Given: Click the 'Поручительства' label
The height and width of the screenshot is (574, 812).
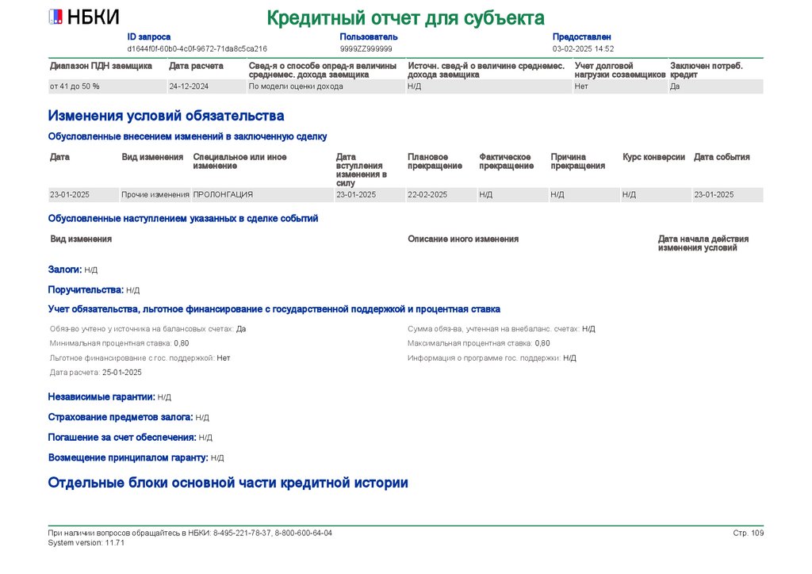Looking at the screenshot, I should pyautogui.click(x=86, y=290).
